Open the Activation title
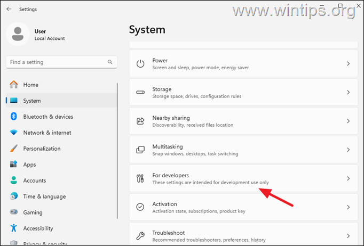This screenshot has height=246, width=364. (x=164, y=204)
